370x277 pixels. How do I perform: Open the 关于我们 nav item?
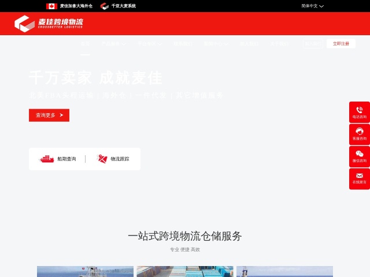(x=279, y=44)
